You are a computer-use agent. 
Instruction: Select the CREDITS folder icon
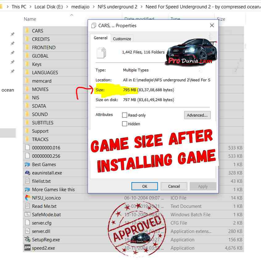point(27,39)
